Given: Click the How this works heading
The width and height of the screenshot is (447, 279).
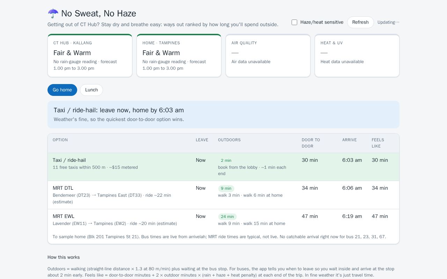Looking at the screenshot, I should pyautogui.click(x=64, y=257).
